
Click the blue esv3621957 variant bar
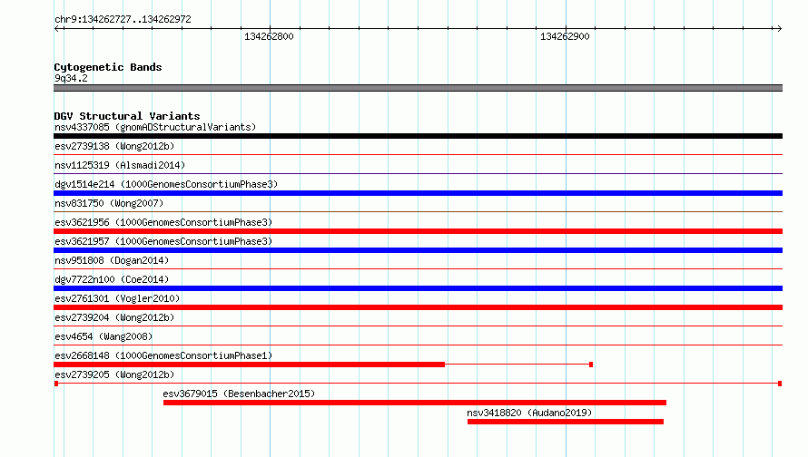(x=418, y=250)
